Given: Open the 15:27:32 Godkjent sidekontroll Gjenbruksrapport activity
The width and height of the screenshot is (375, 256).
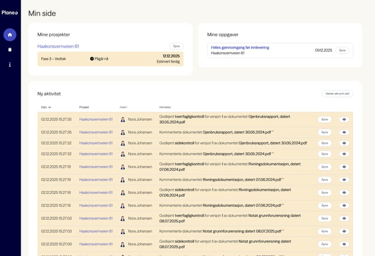Looking at the screenshot, I should (x=324, y=143).
